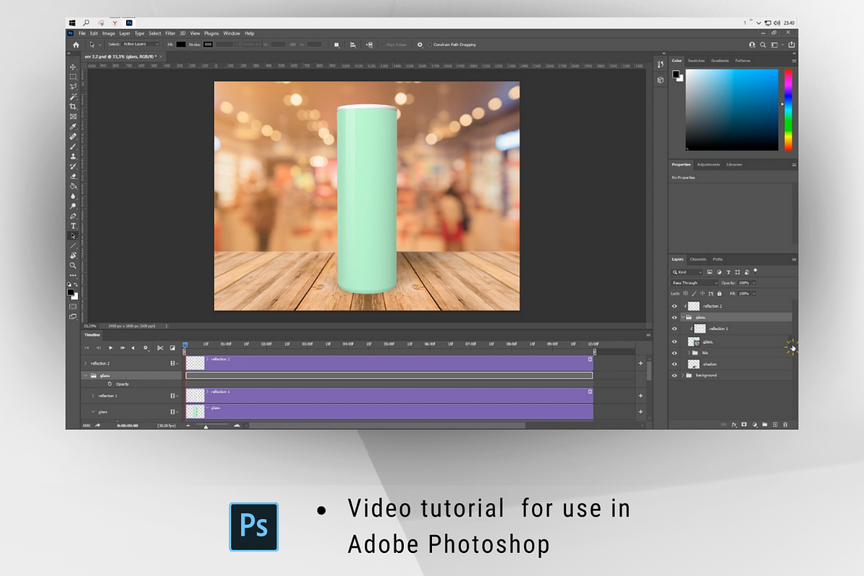Image resolution: width=864 pixels, height=576 pixels.
Task: Switch to the Channels tab
Action: pos(698,259)
